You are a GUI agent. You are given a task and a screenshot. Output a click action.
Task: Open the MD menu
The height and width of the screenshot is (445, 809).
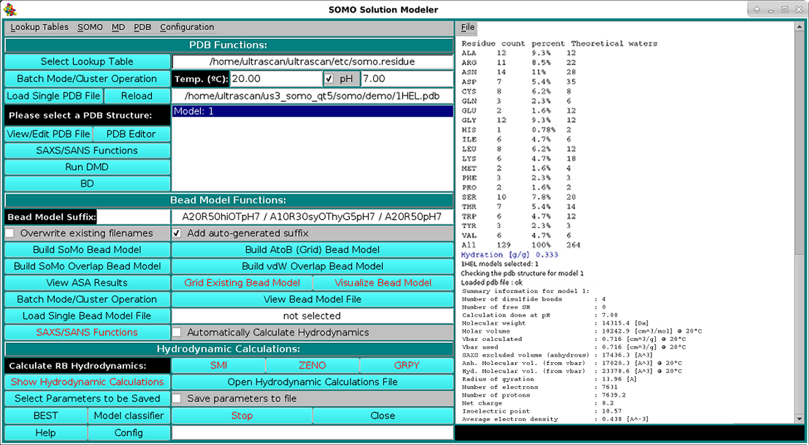point(118,27)
